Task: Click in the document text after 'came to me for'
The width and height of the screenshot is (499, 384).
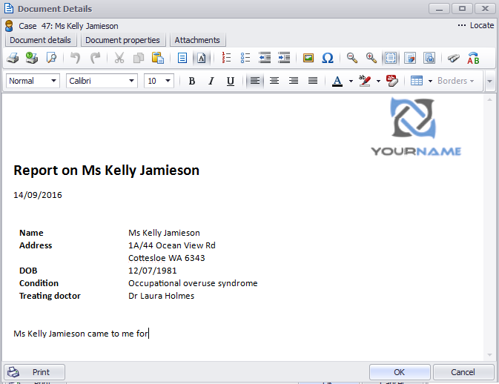Action: [x=151, y=334]
